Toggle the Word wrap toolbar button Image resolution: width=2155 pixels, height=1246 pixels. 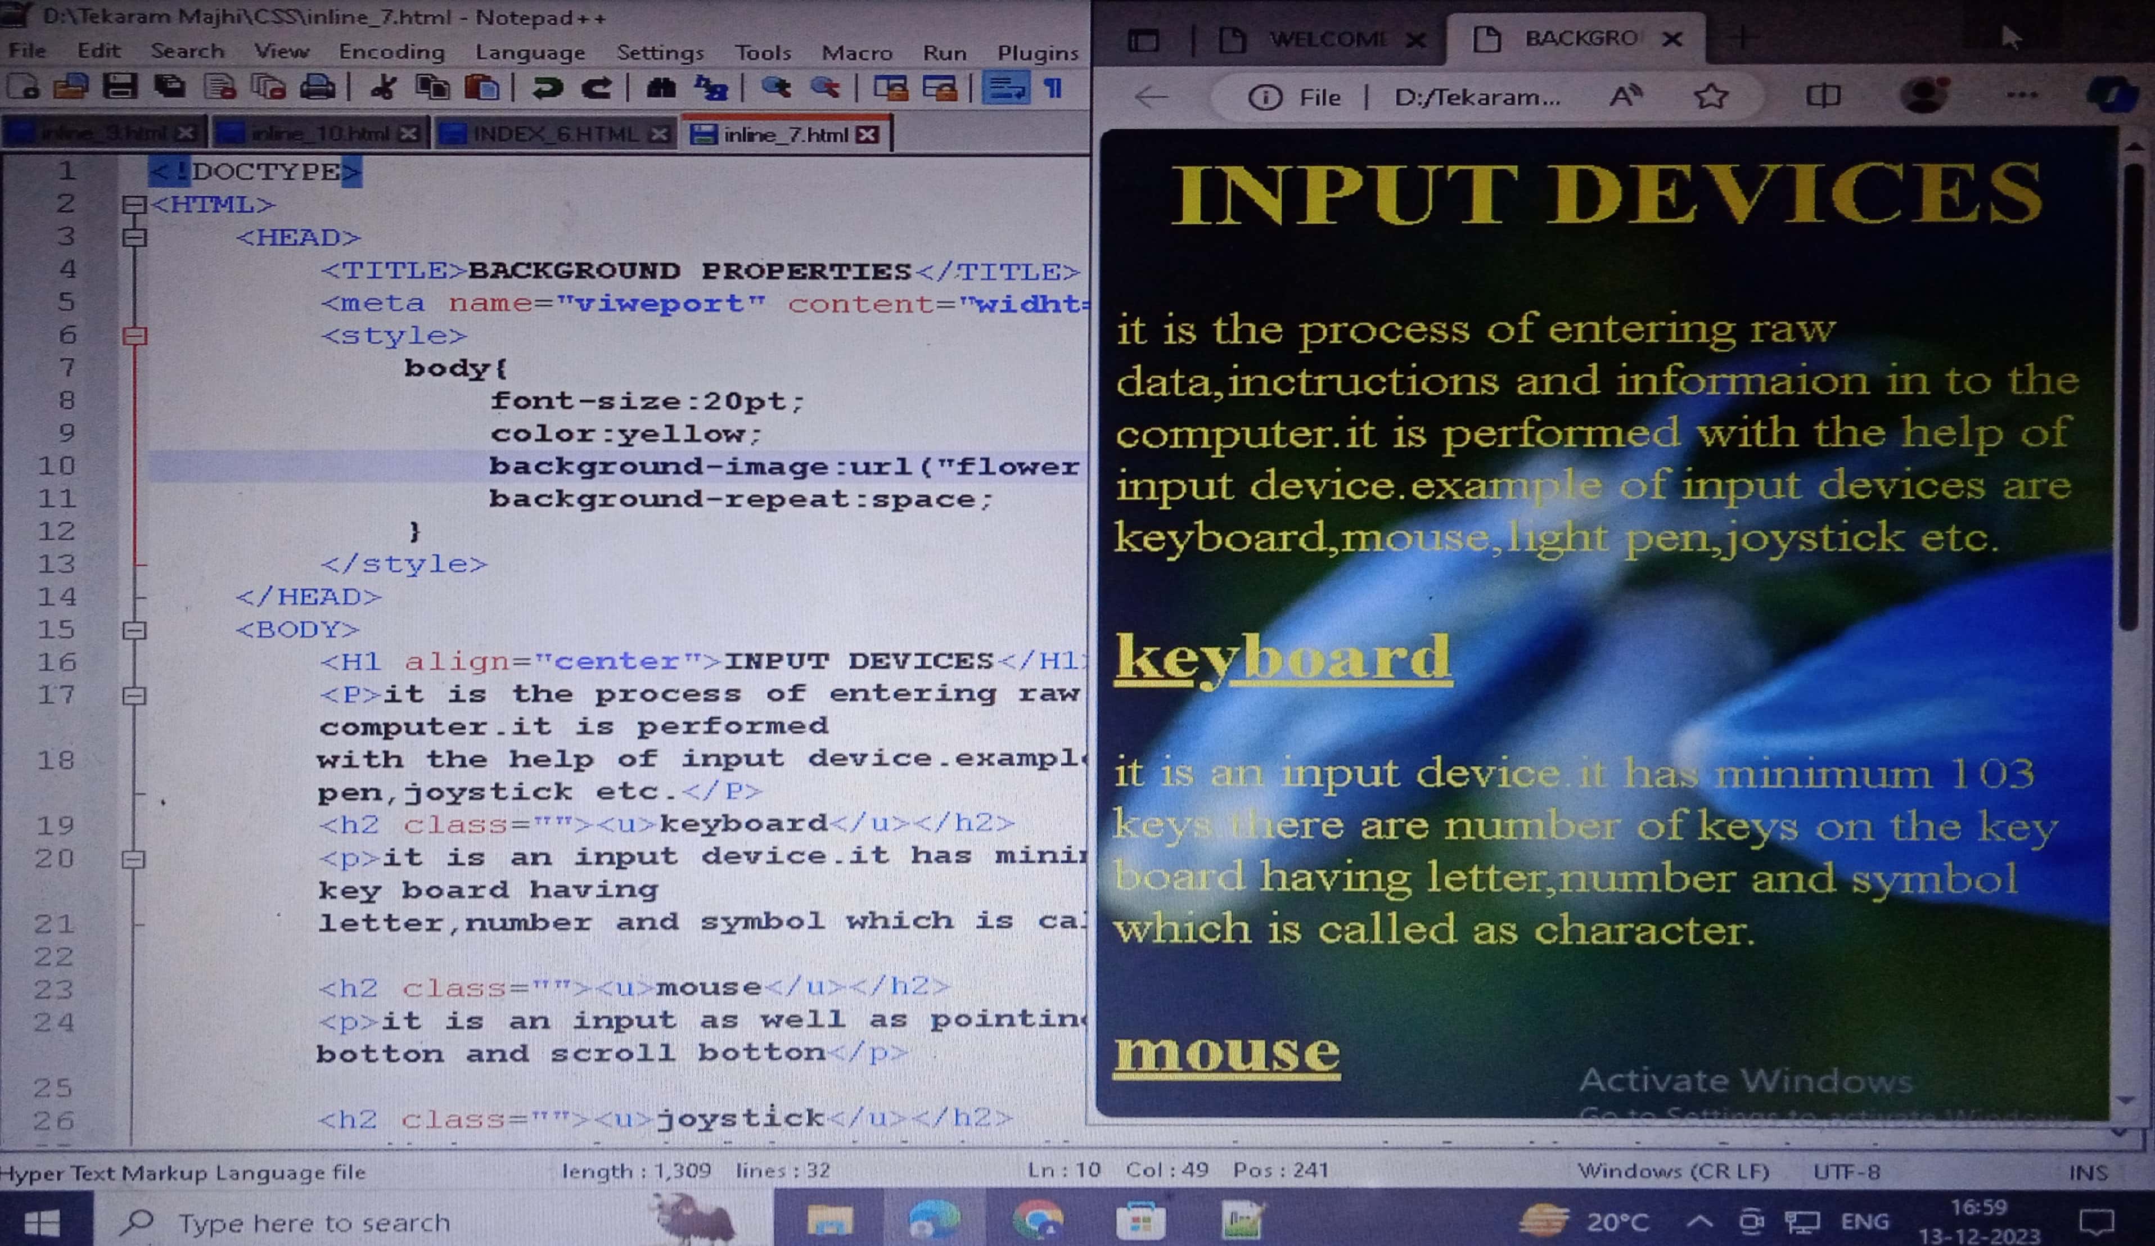pyautogui.click(x=1007, y=87)
